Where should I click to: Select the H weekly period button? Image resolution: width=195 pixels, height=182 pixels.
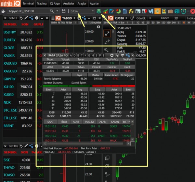pyautogui.click(x=189, y=23)
